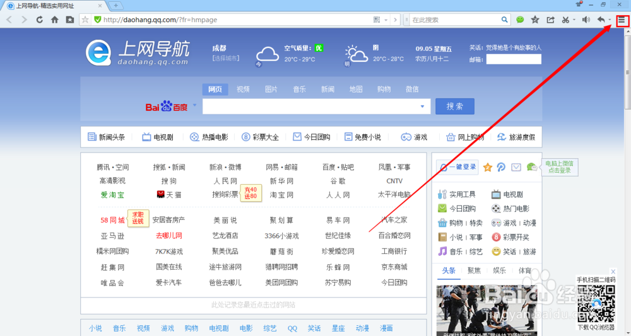Open the browser home page icon

(x=55, y=20)
